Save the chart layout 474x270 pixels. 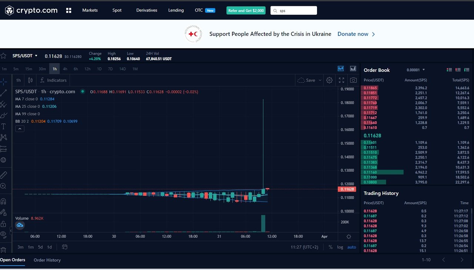(x=306, y=80)
